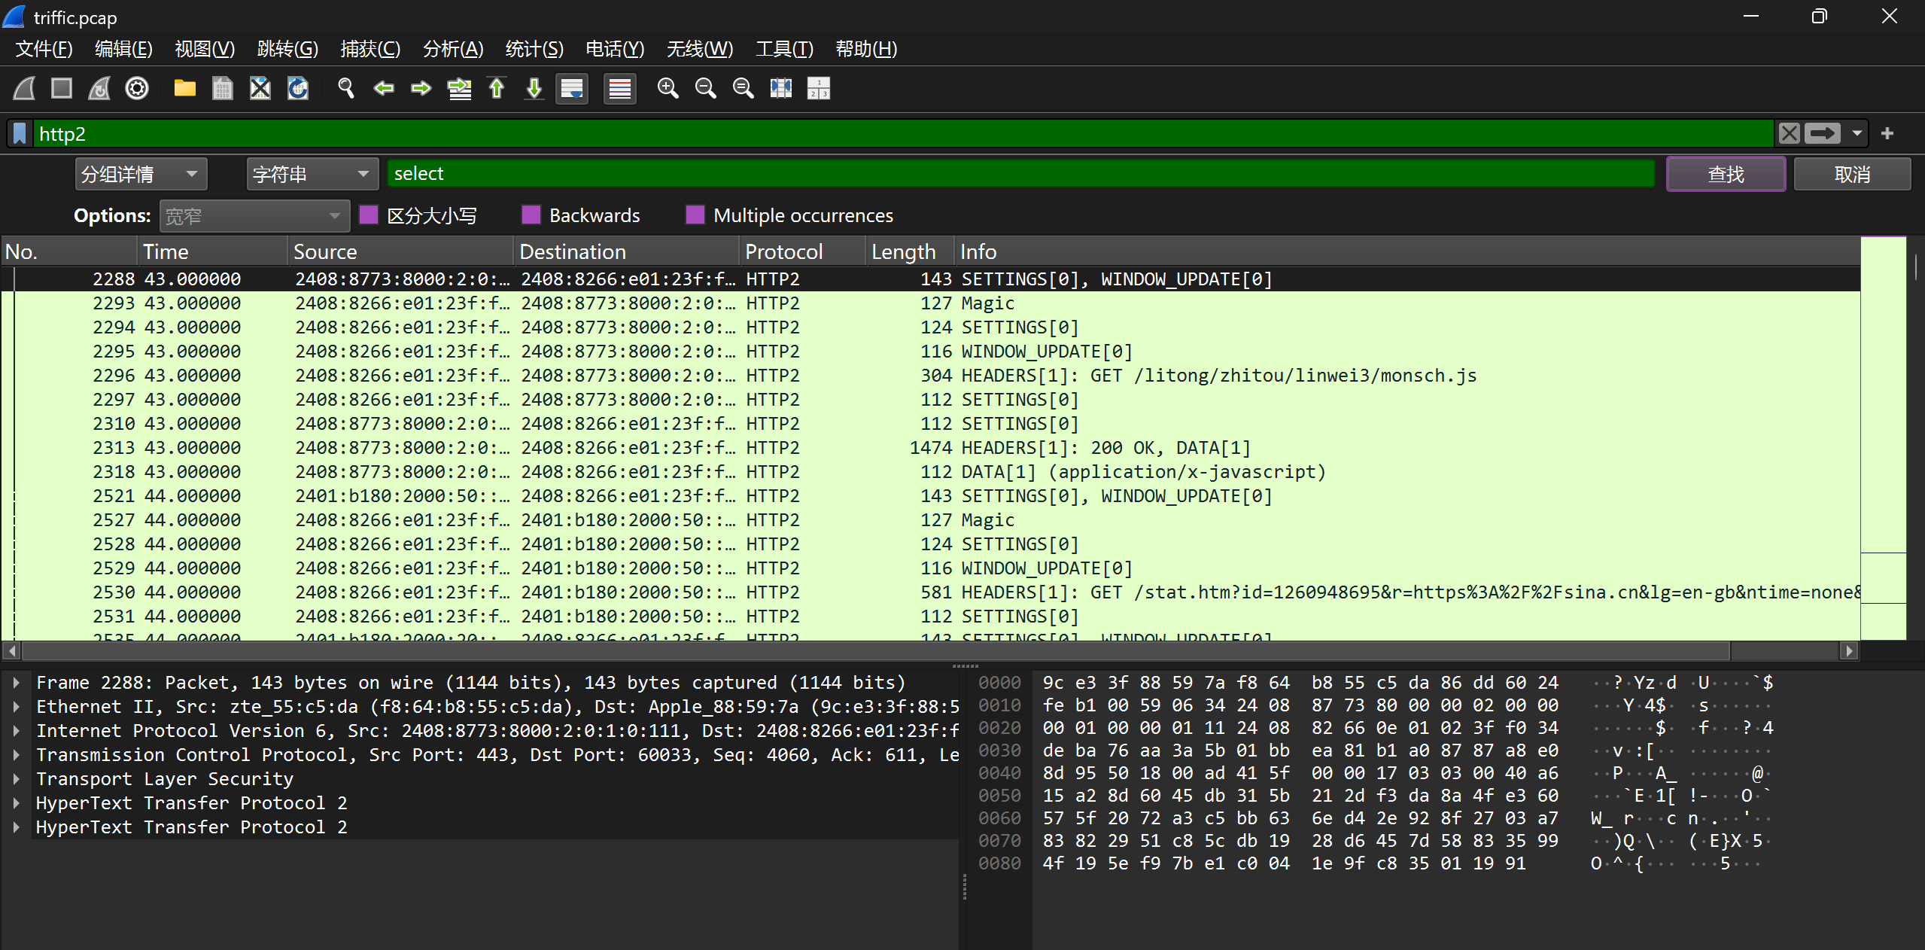Reload this capture file
The image size is (1925, 950).
coord(298,89)
